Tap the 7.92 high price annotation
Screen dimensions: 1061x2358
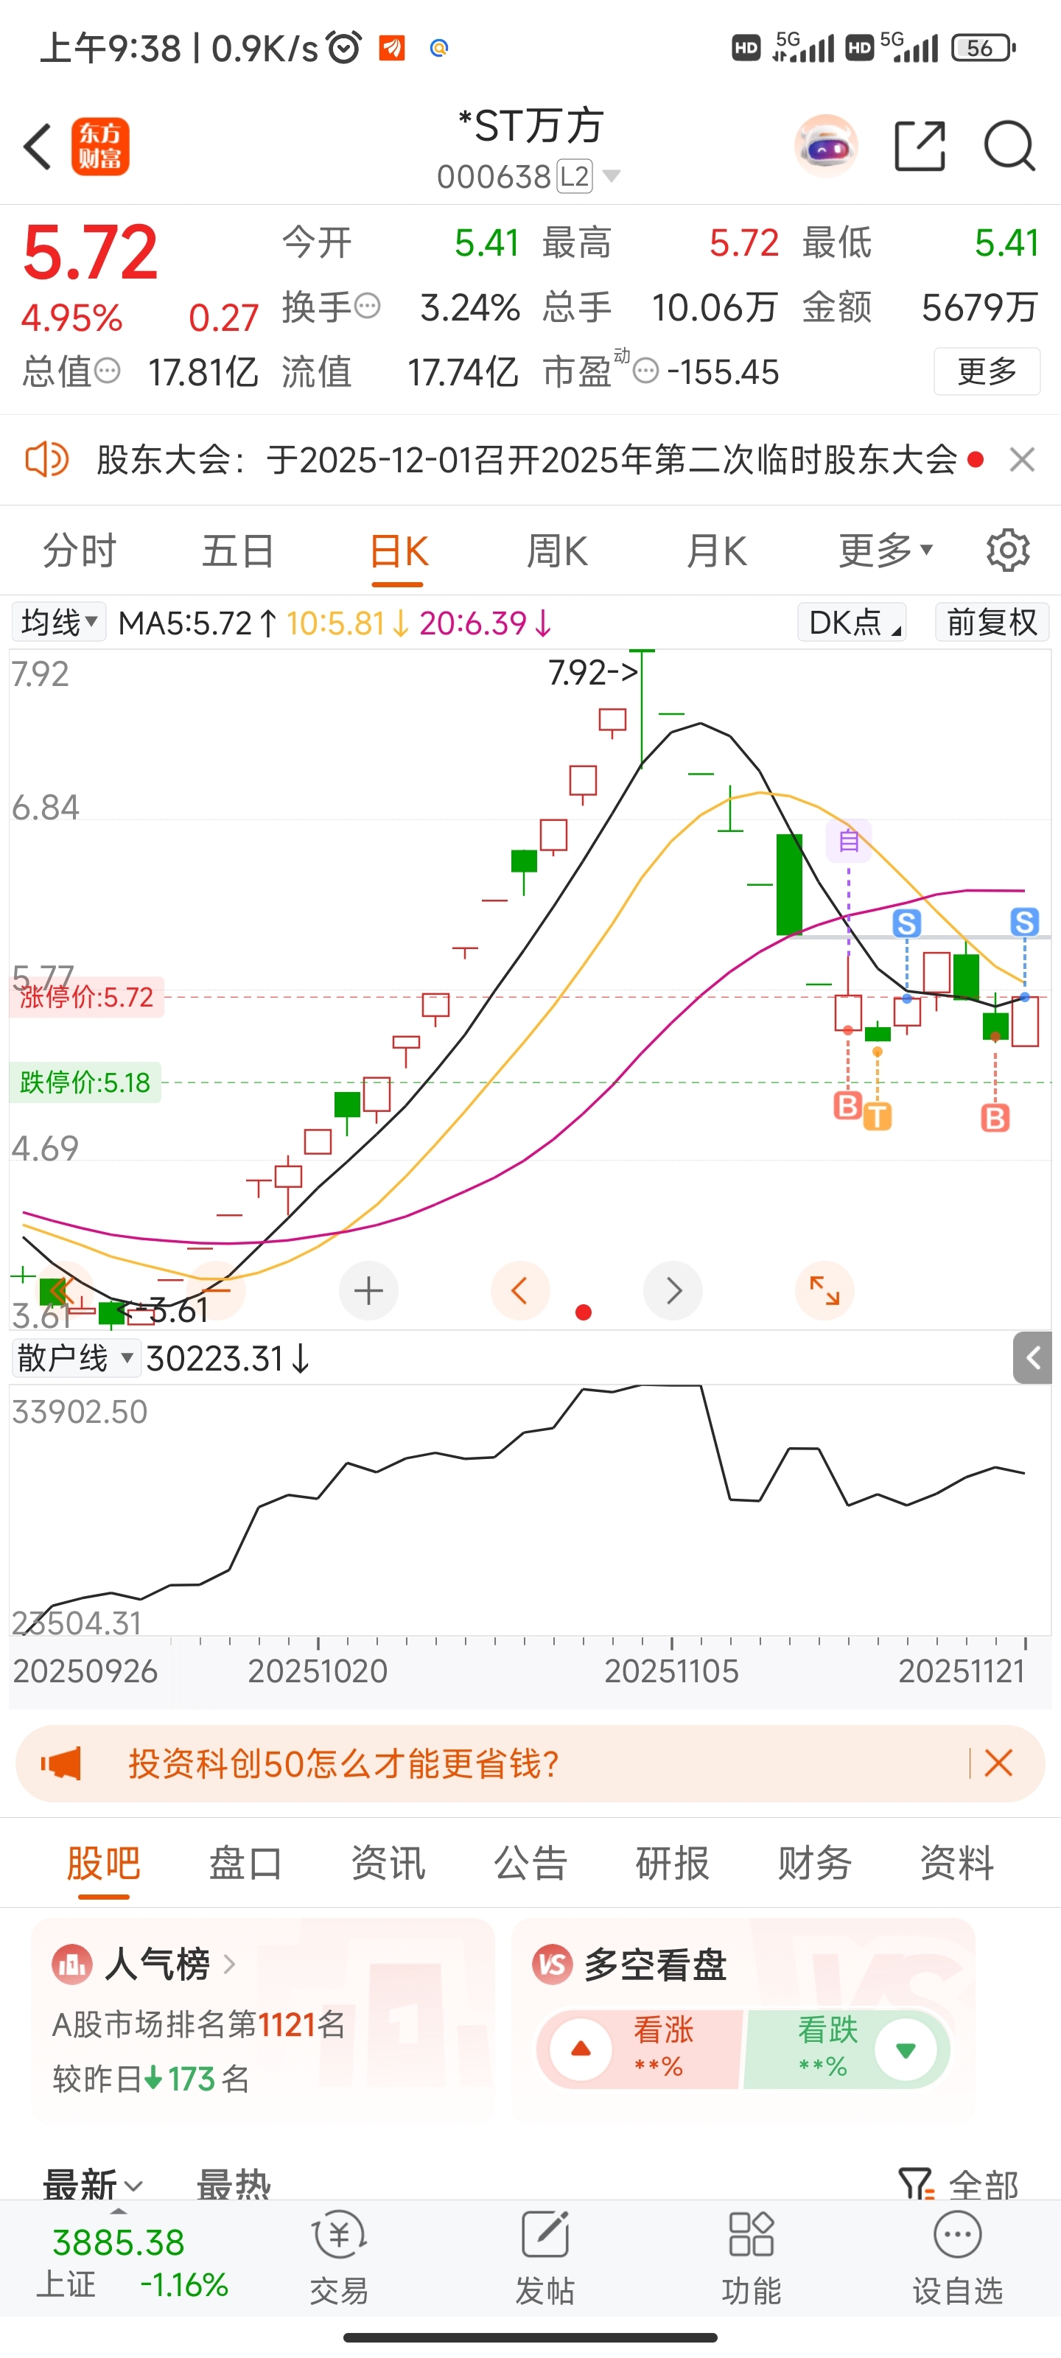click(592, 673)
